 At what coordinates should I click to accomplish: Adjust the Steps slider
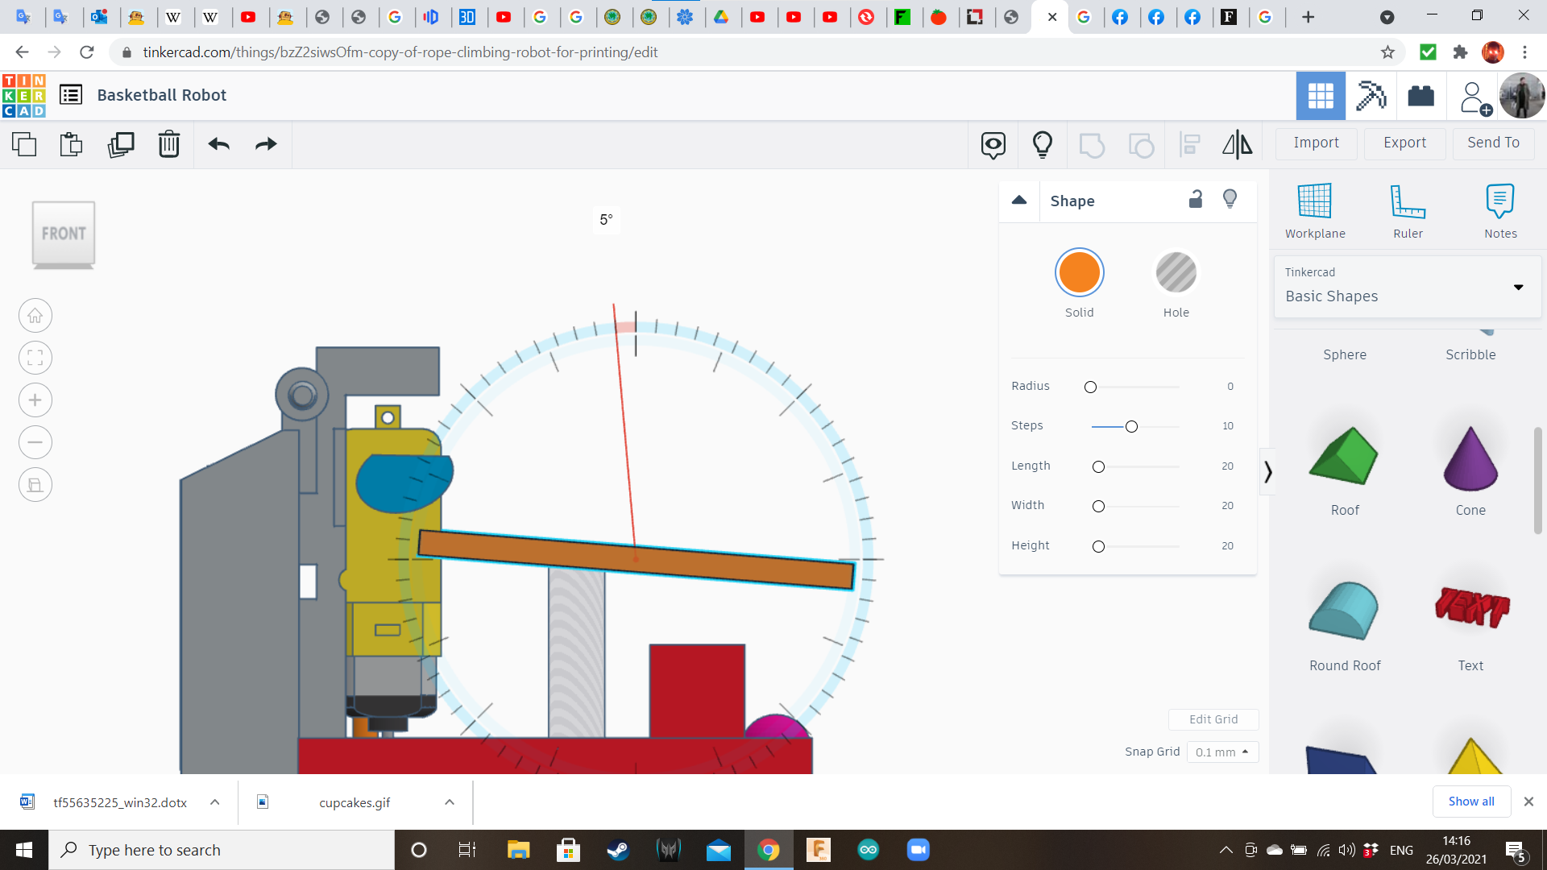[1131, 426]
